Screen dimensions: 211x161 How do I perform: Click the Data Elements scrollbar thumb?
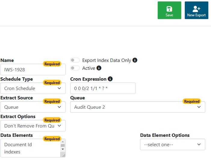63,146
